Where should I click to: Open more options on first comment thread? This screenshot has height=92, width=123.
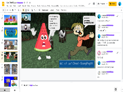coord(120,16)
